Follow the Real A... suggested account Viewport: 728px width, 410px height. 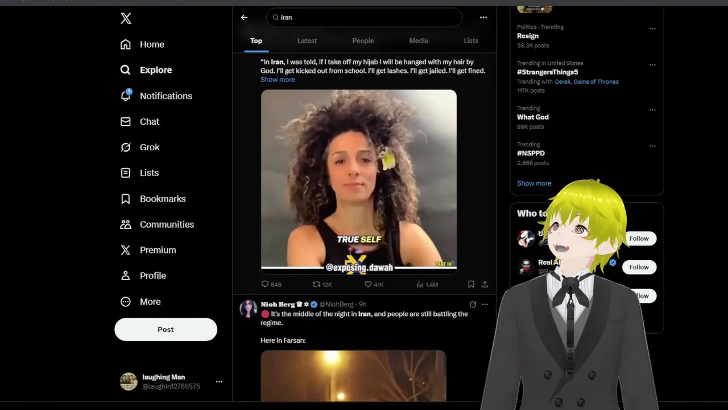(x=639, y=267)
